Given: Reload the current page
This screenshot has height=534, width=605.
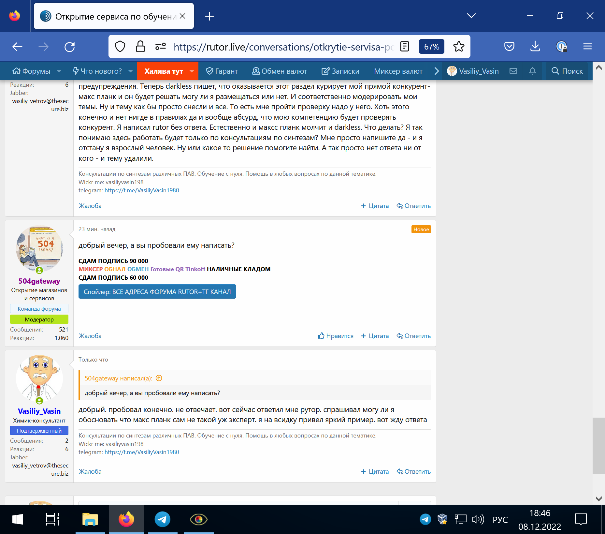Looking at the screenshot, I should click(69, 47).
